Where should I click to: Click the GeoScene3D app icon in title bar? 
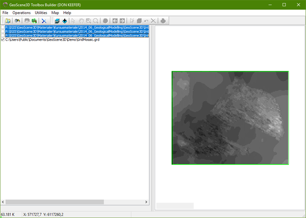[5, 5]
